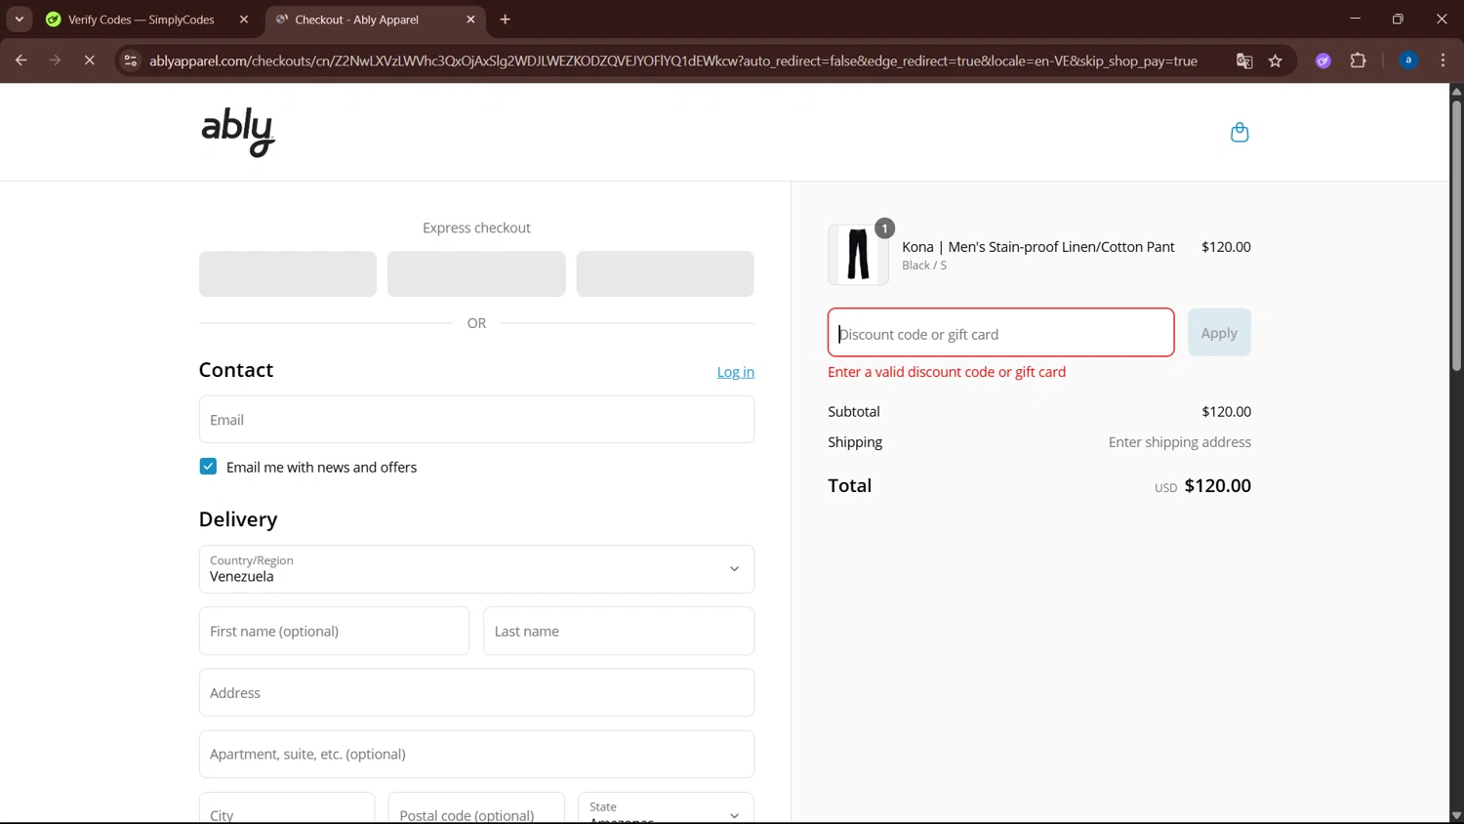This screenshot has height=824, width=1464.
Task: Open the Extensions puzzle icon
Action: [1358, 61]
